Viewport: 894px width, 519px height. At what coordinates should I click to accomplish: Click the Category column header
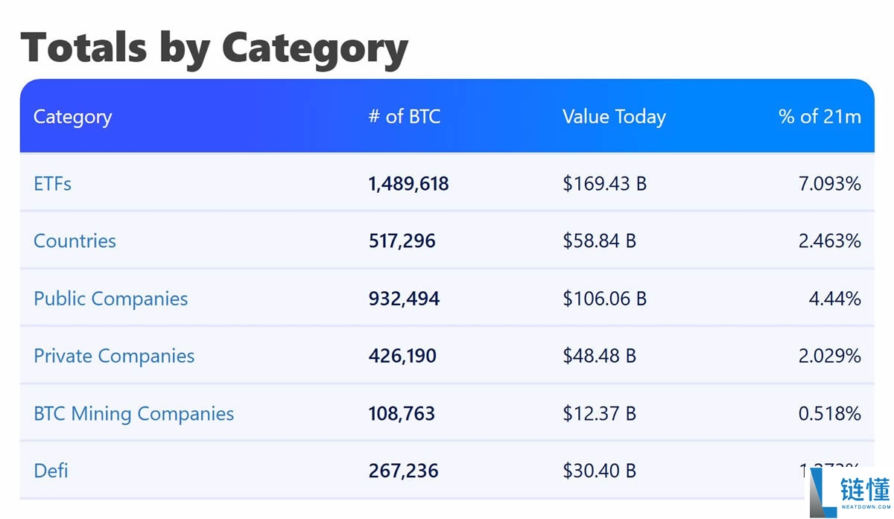point(72,117)
